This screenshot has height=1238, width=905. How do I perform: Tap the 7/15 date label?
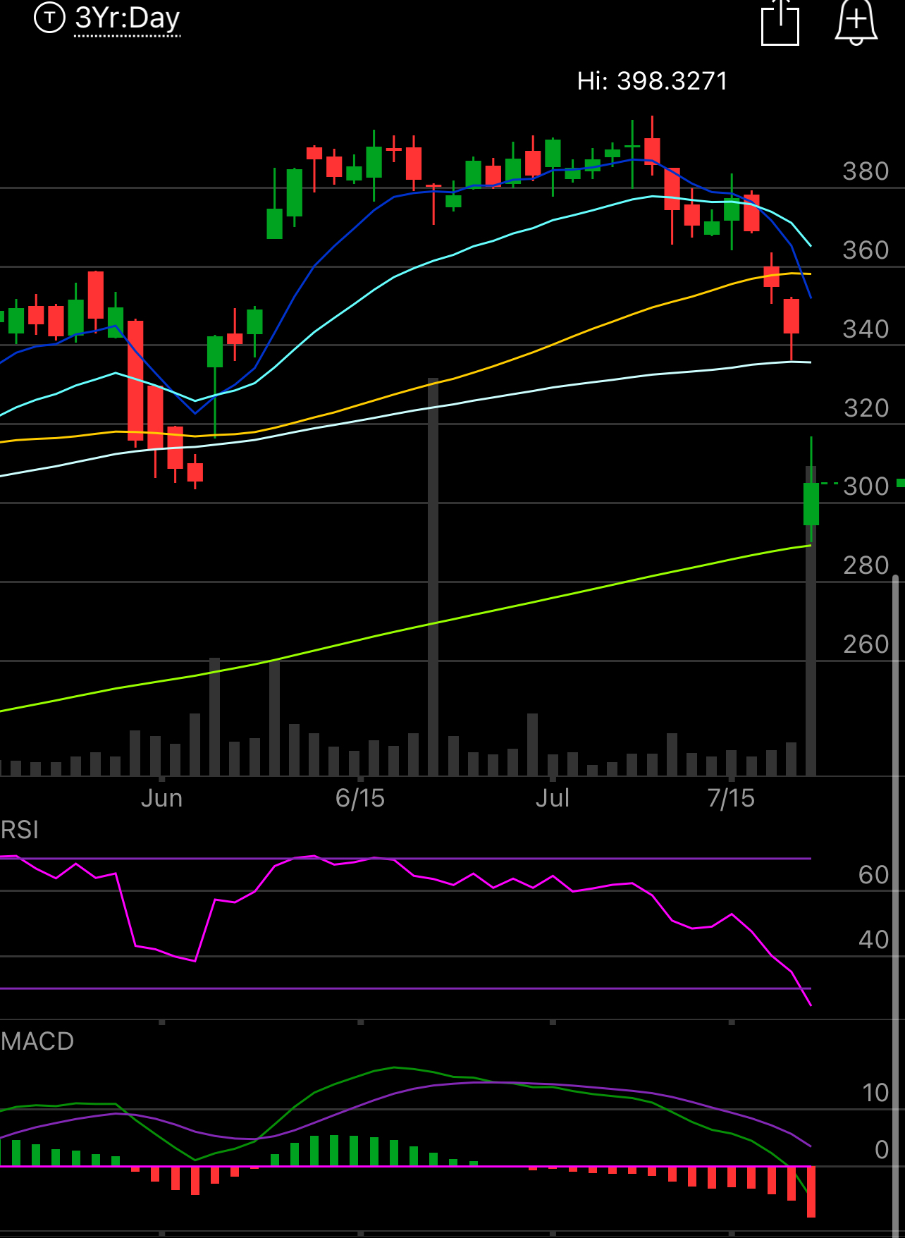click(731, 798)
